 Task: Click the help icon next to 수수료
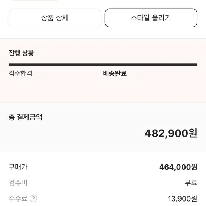click(33, 199)
